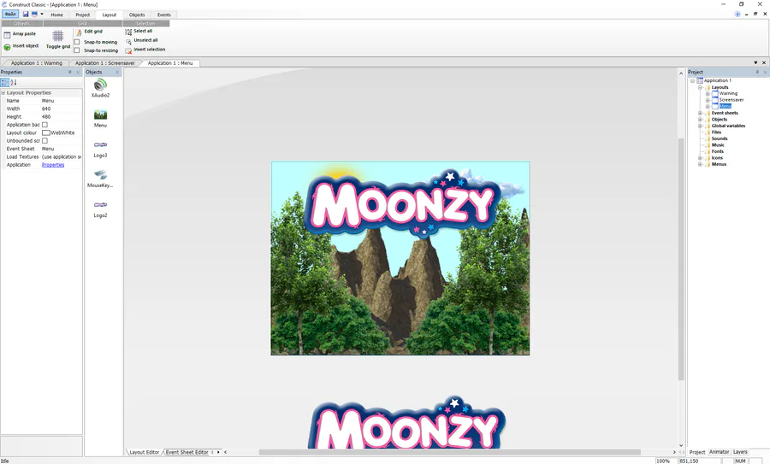Image resolution: width=770 pixels, height=464 pixels.
Task: Expand the Global variables folder
Action: pos(700,126)
